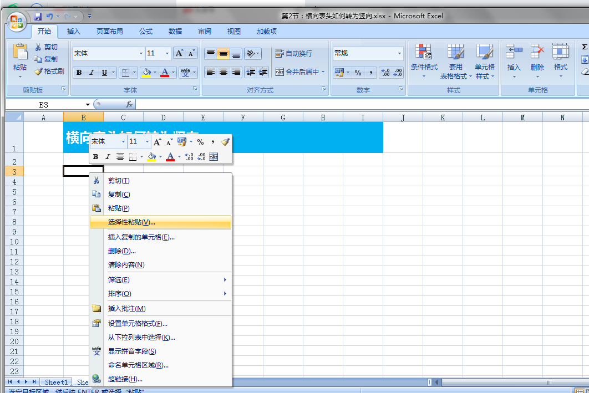Open the font size dropdown in ribbon
The height and width of the screenshot is (393, 589).
pyautogui.click(x=167, y=53)
